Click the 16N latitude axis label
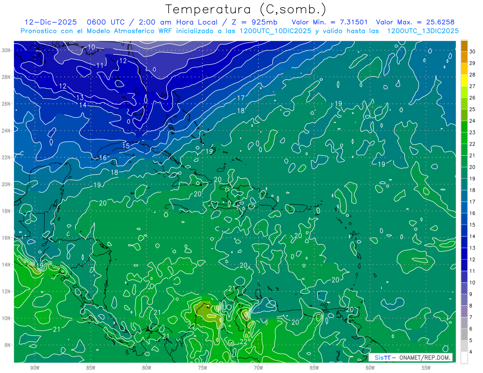The height and width of the screenshot is (373, 483). 6,238
